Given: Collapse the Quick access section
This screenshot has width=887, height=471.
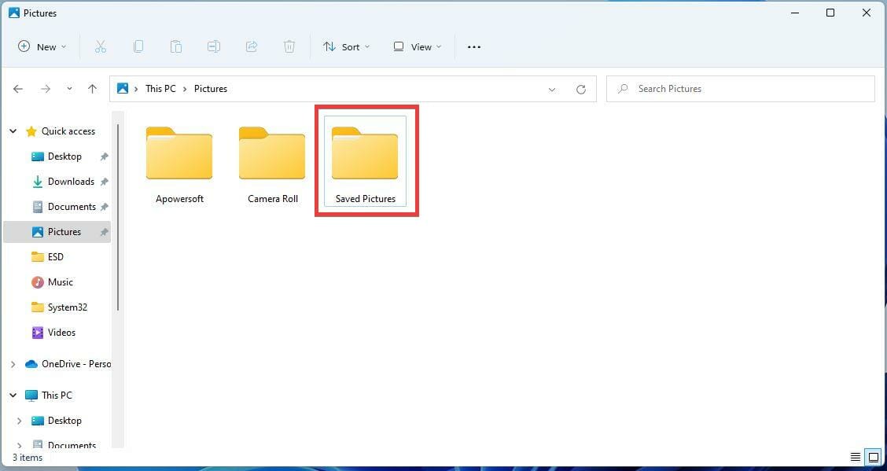Looking at the screenshot, I should click(x=13, y=131).
